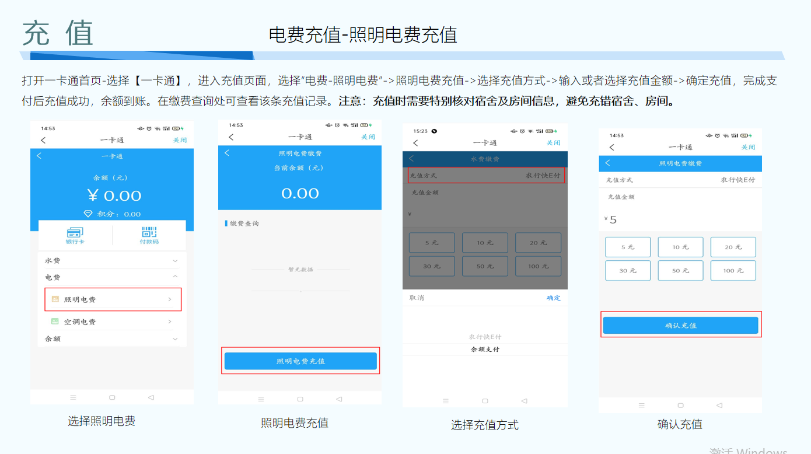Select 余额支付 in the payment picker
Screen dimensions: 811x454
point(485,350)
